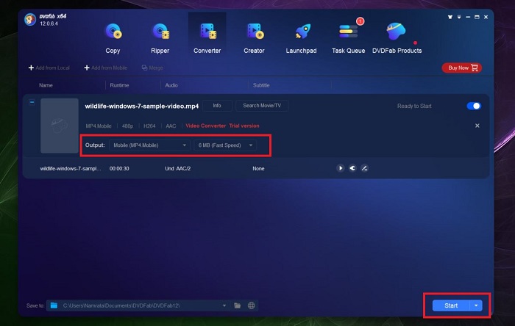Expand the Start button options arrow

(x=476, y=305)
